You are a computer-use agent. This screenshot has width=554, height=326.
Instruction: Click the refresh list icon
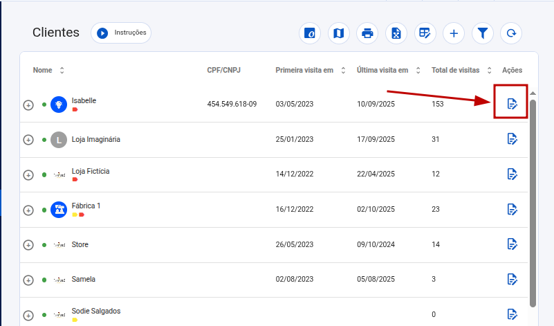point(511,33)
